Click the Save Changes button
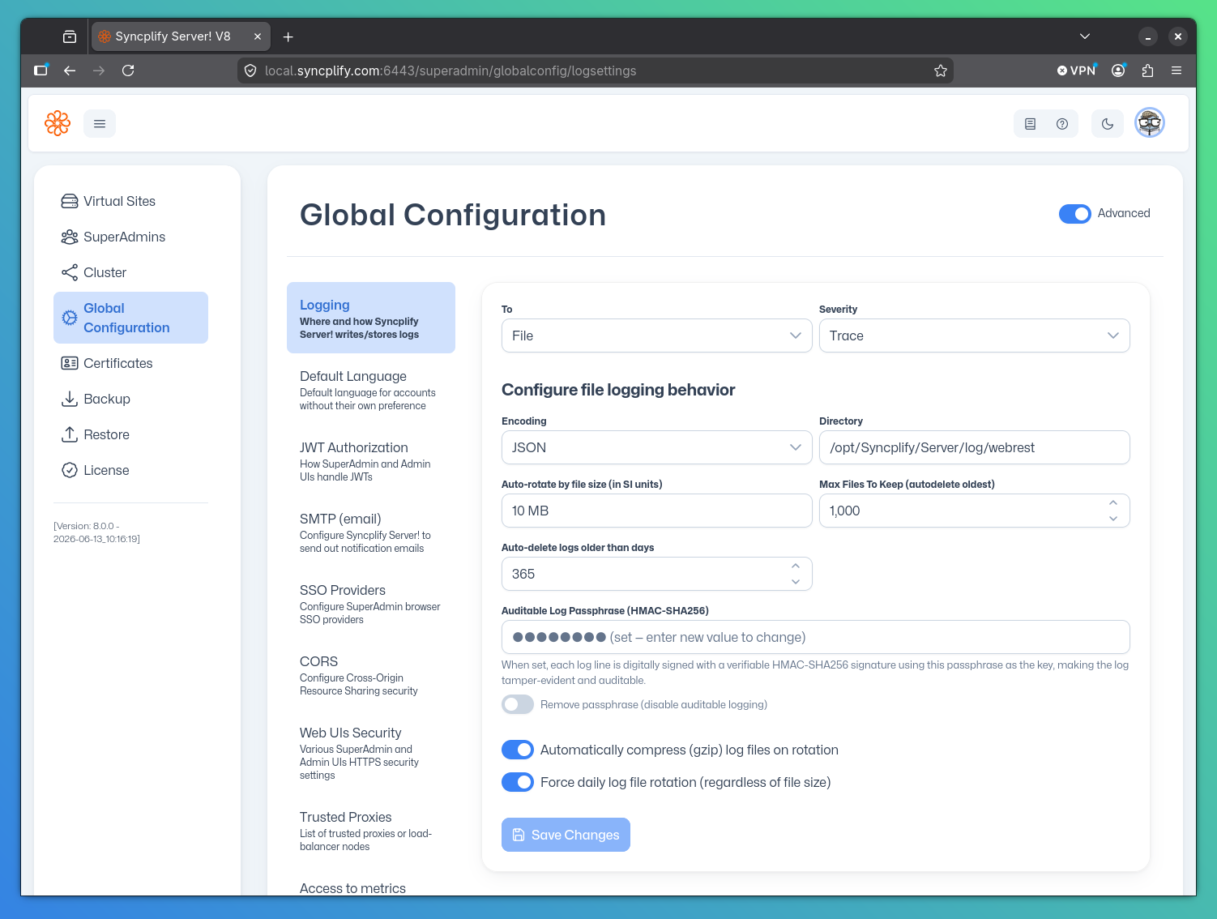 coord(566,835)
